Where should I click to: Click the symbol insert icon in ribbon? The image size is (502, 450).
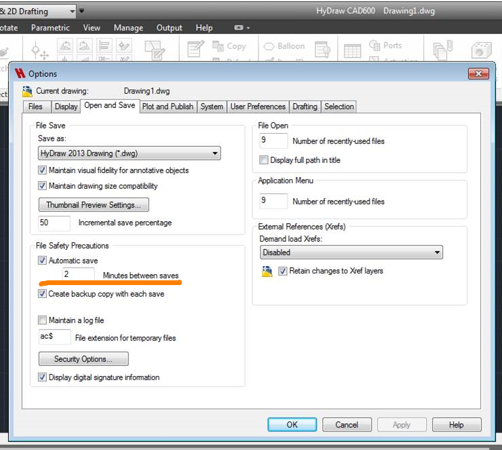39,51
